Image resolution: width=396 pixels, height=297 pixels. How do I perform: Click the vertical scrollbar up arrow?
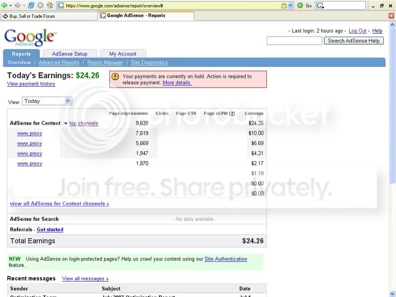392,24
